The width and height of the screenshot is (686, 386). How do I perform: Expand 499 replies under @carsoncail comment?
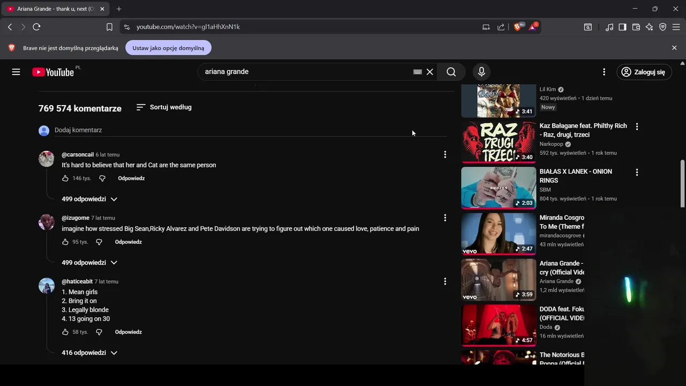(x=89, y=199)
